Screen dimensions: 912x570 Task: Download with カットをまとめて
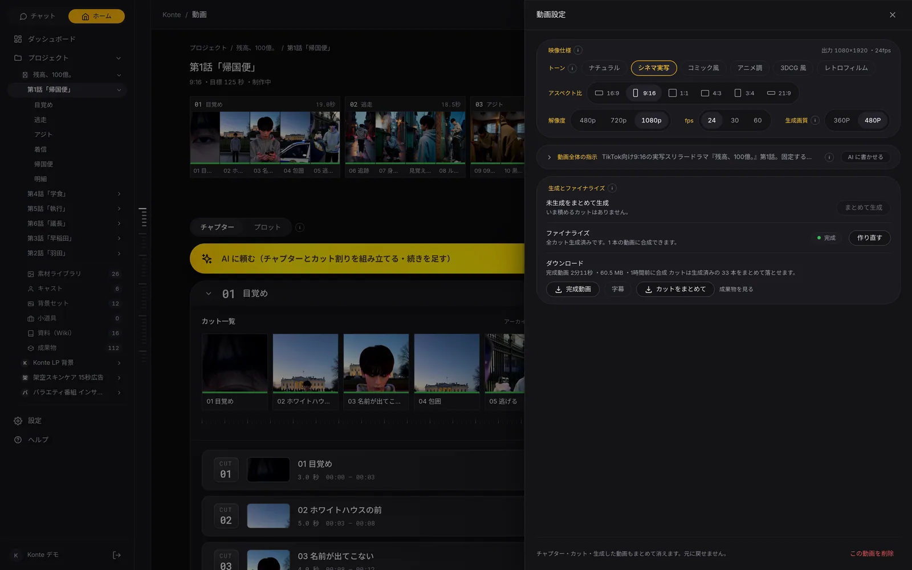pos(675,290)
